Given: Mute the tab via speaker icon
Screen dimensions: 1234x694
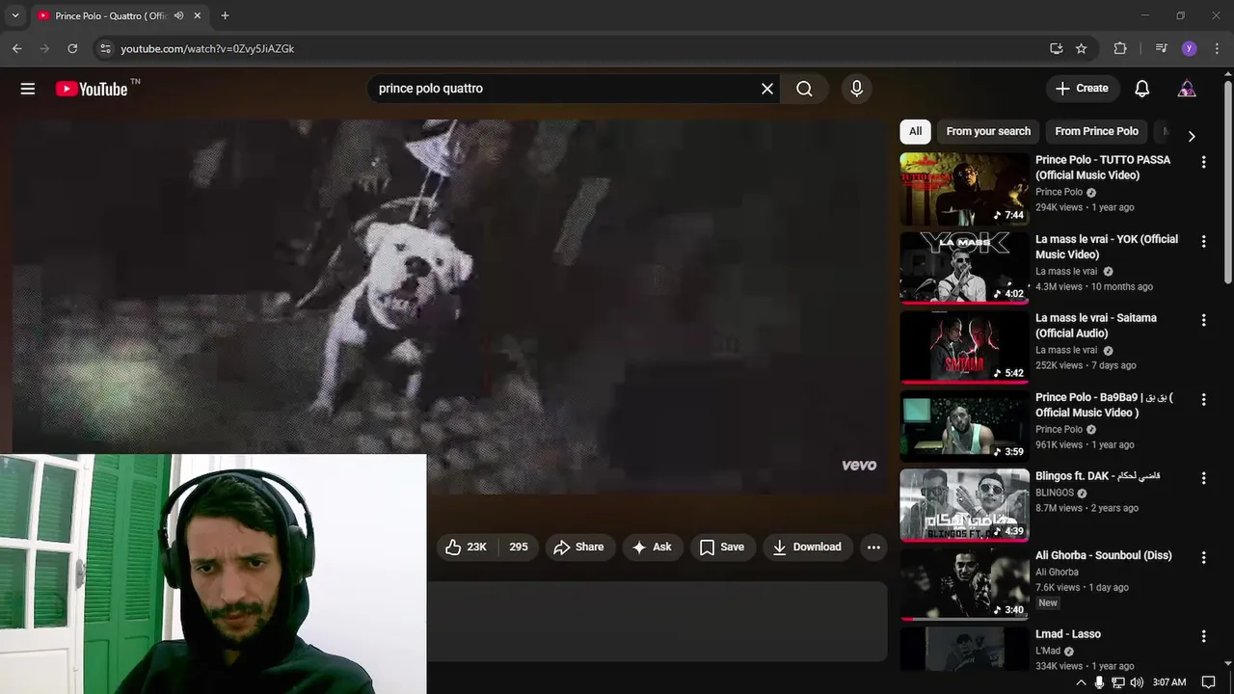Looking at the screenshot, I should [178, 15].
